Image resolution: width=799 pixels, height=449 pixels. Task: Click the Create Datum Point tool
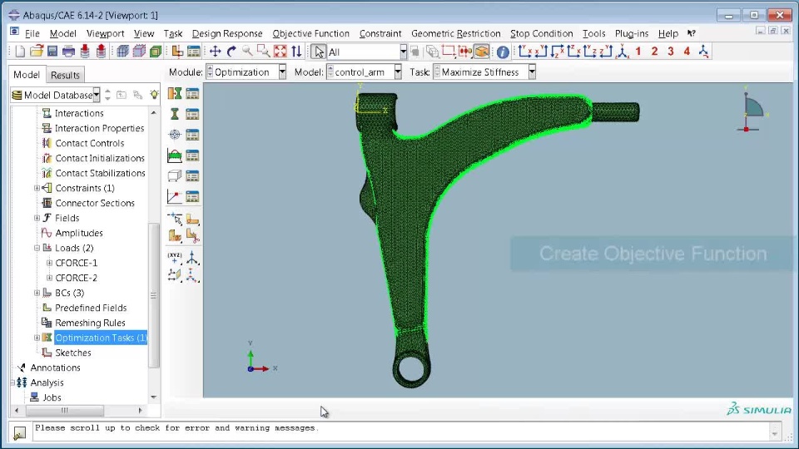175,258
